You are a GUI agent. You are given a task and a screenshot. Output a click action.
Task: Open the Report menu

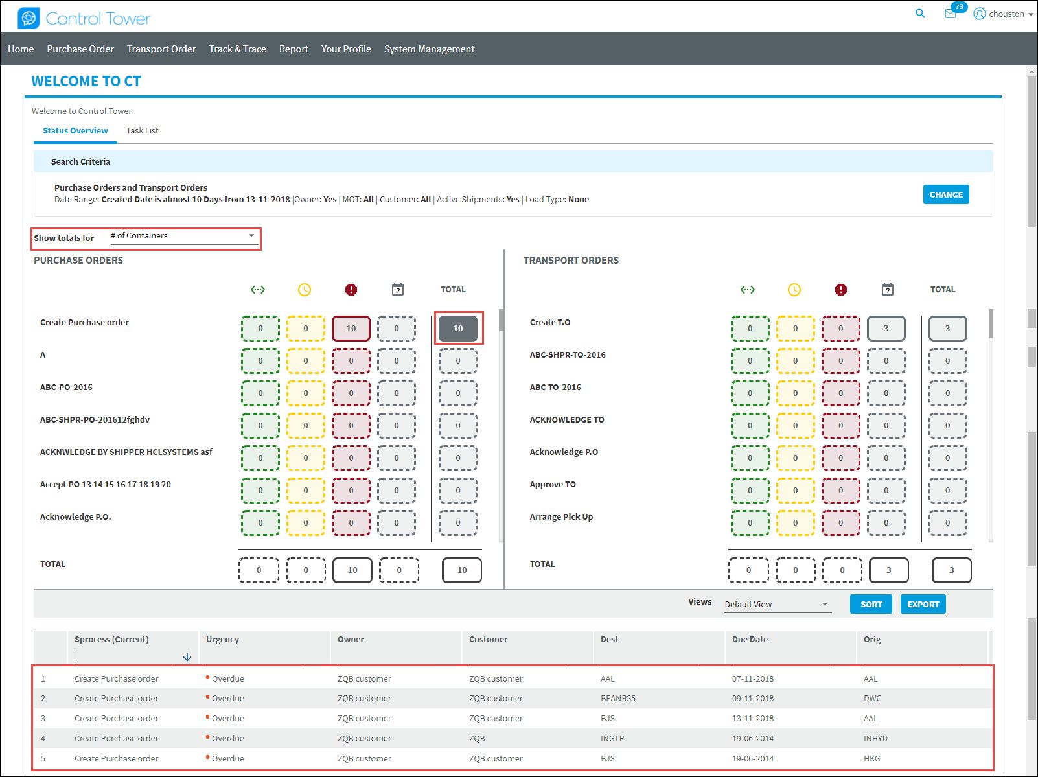pos(294,49)
